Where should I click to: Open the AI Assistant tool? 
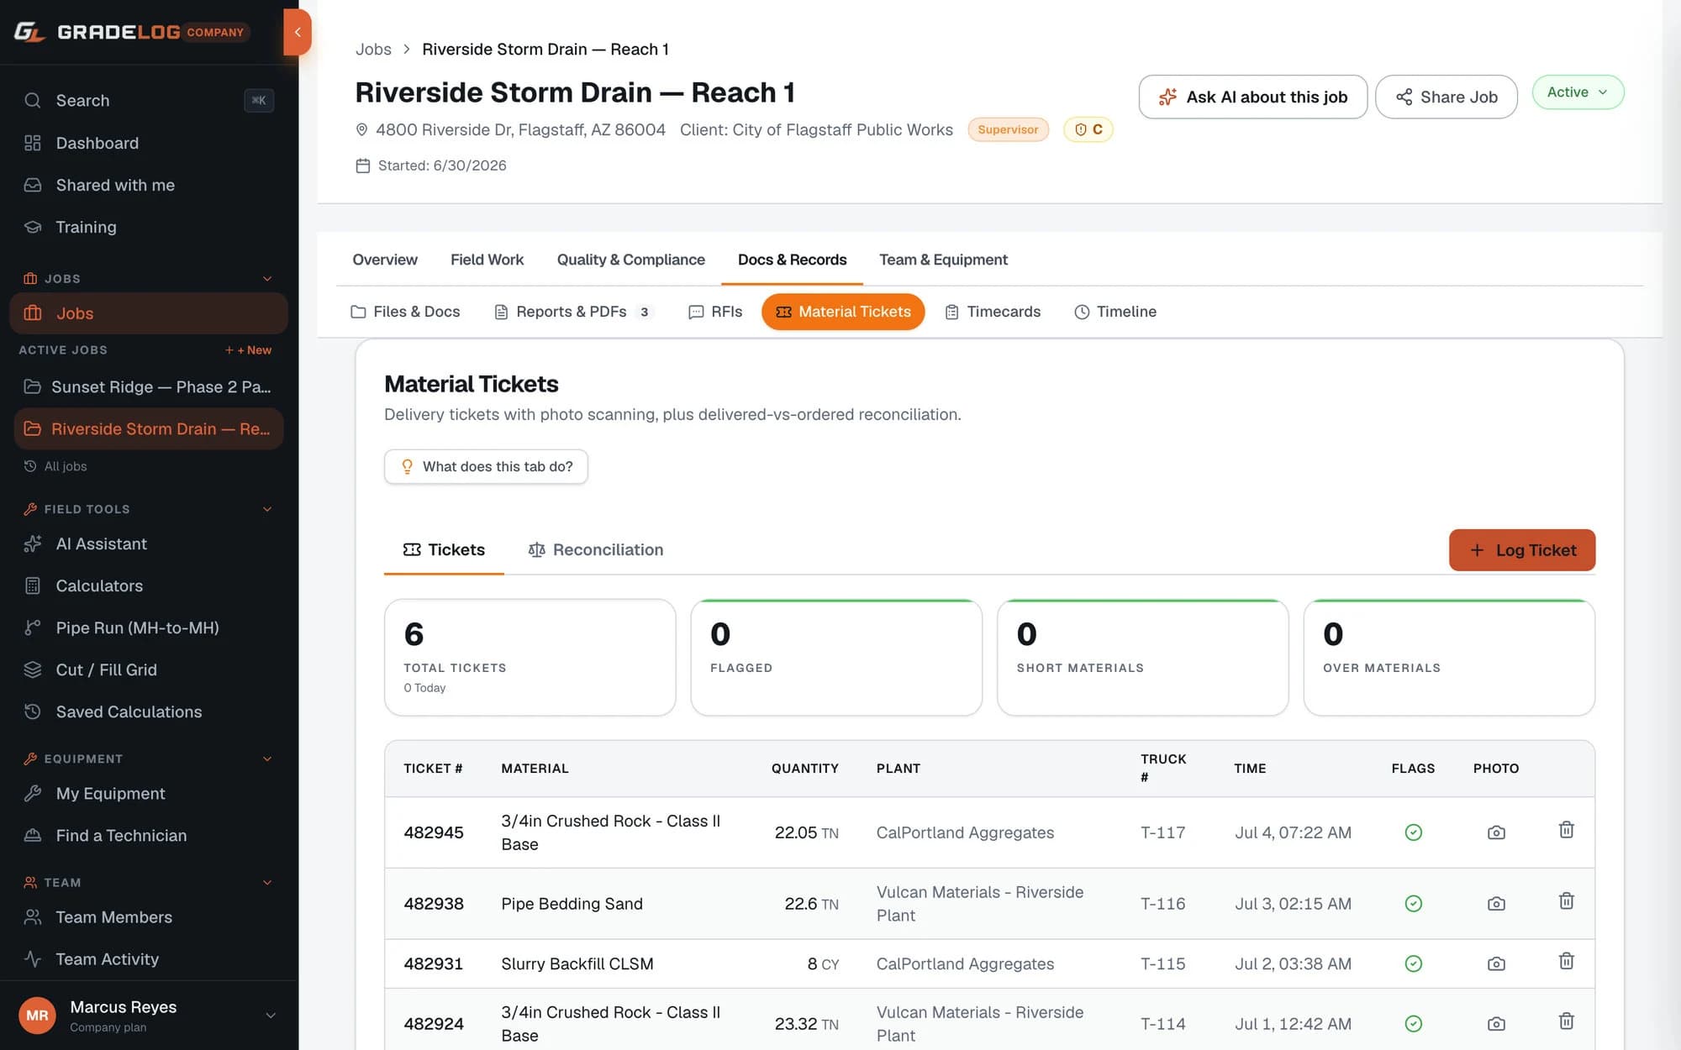pos(149,543)
